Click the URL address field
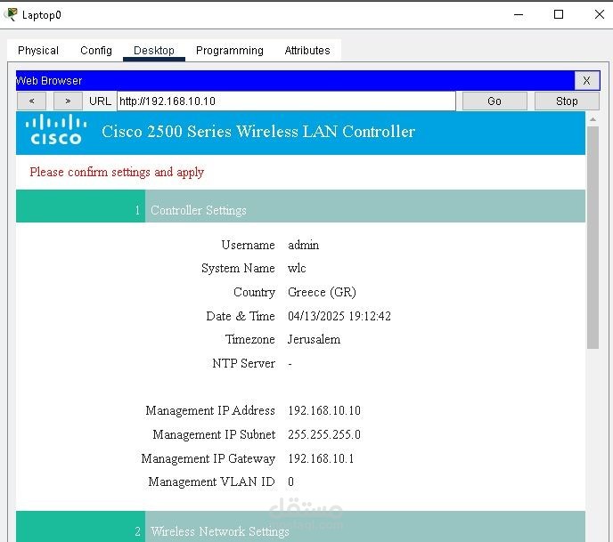 pyautogui.click(x=286, y=101)
